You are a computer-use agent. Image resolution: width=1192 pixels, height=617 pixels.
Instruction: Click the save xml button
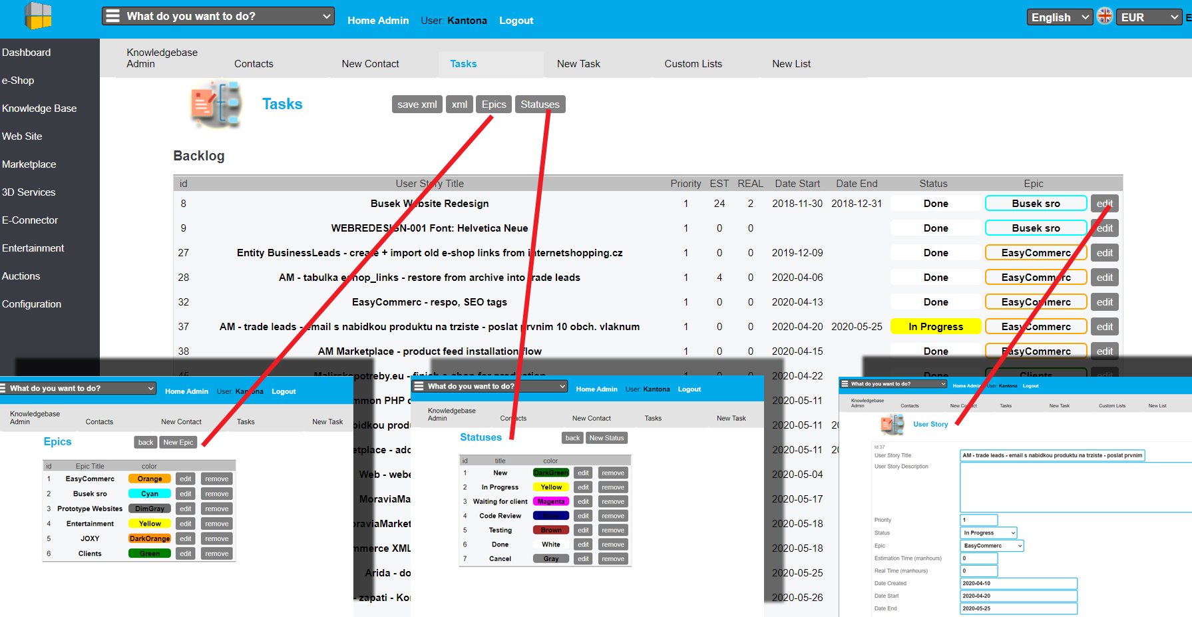tap(417, 104)
